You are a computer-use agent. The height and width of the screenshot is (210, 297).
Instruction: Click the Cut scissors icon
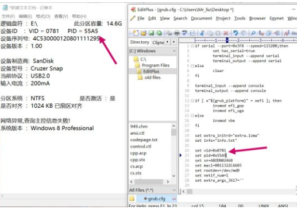point(202,33)
